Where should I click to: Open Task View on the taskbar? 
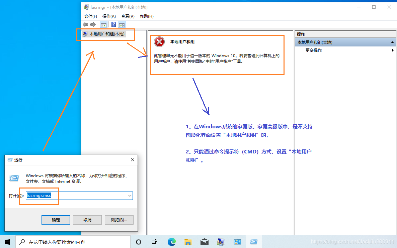tap(154, 242)
